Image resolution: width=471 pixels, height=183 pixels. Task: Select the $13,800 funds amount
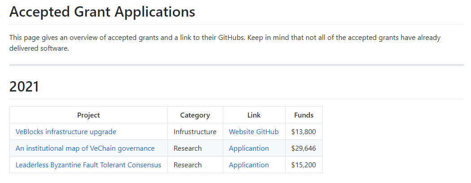[x=304, y=132]
